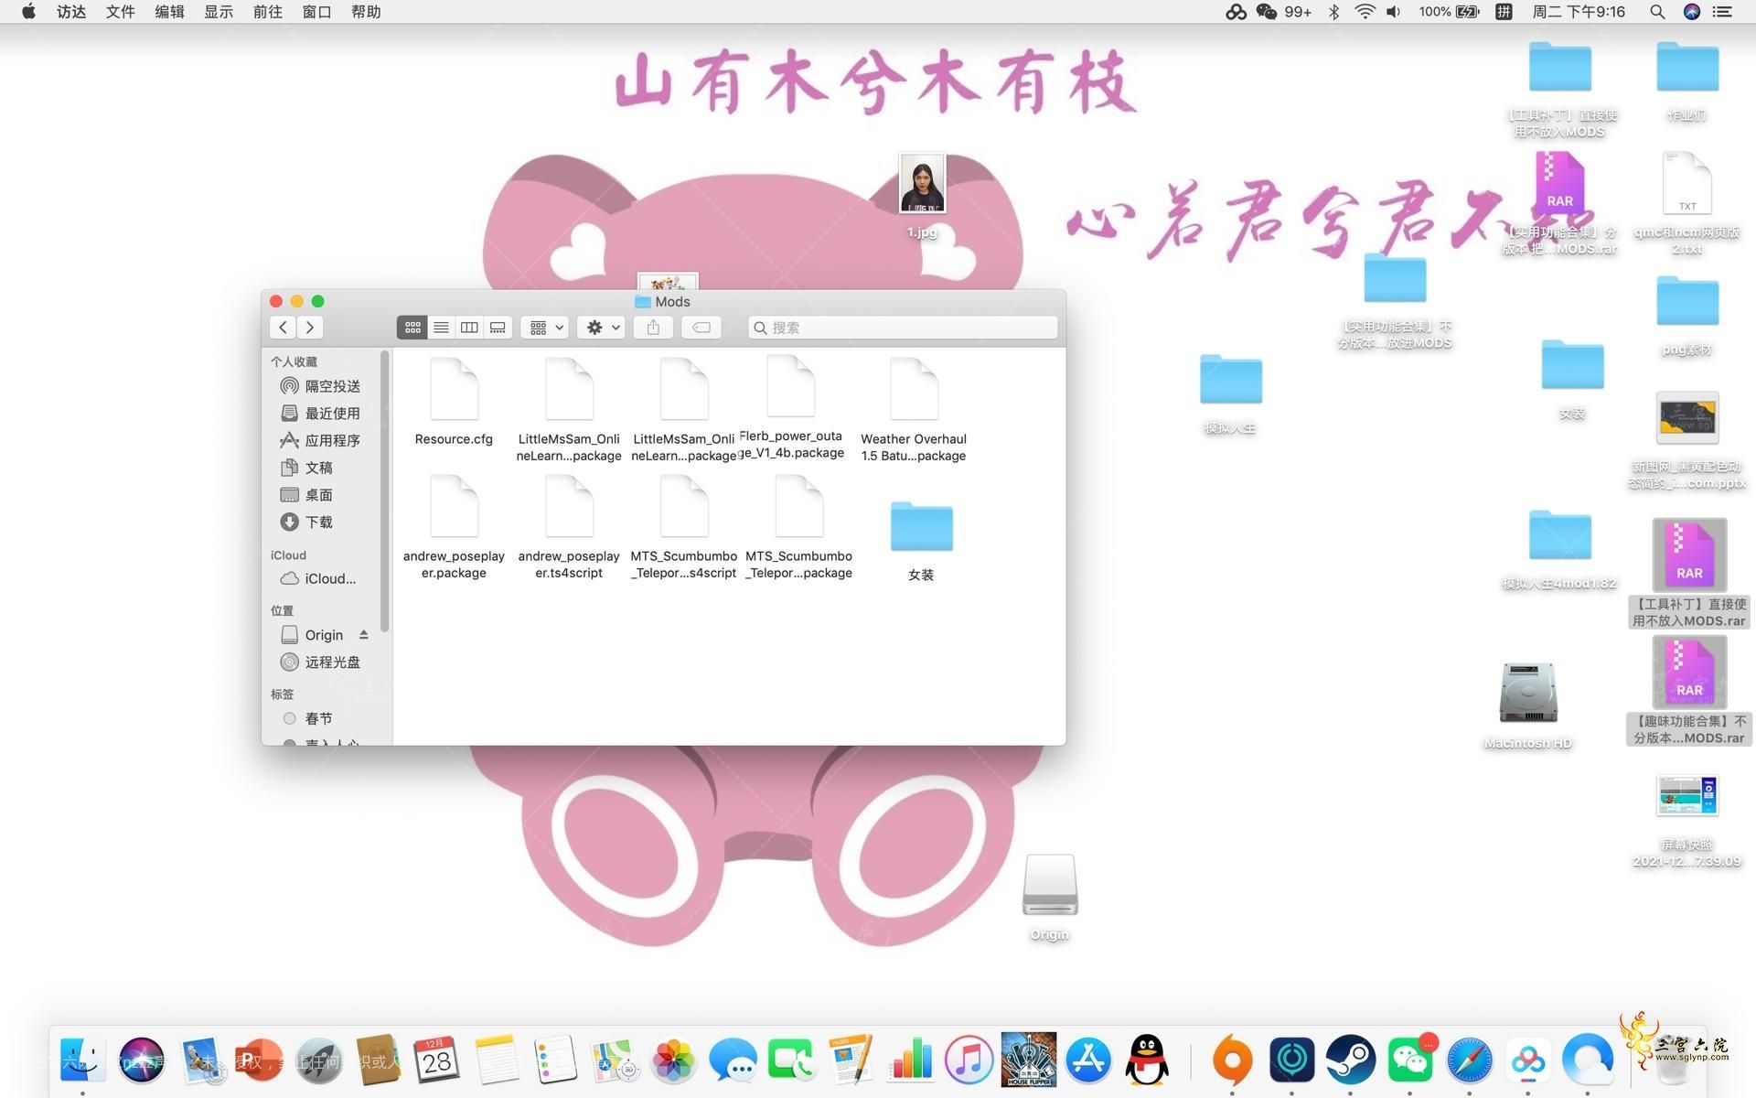Open Spotlight search in the menu bar
1756x1098 pixels.
tap(1657, 12)
